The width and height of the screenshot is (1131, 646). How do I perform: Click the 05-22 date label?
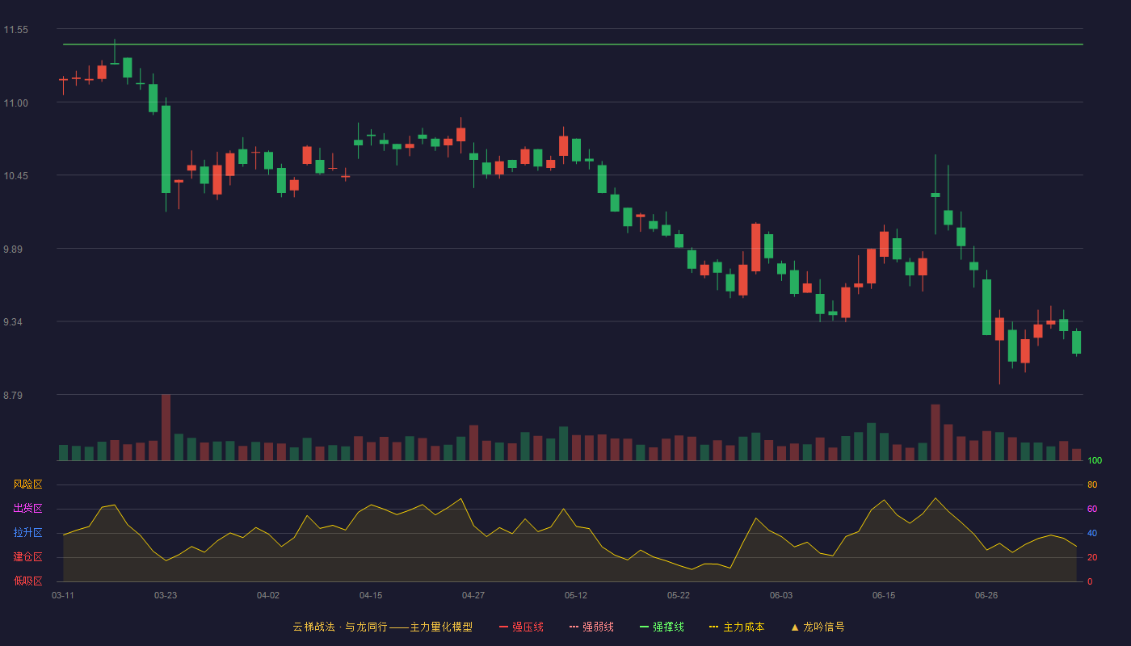[x=679, y=595]
